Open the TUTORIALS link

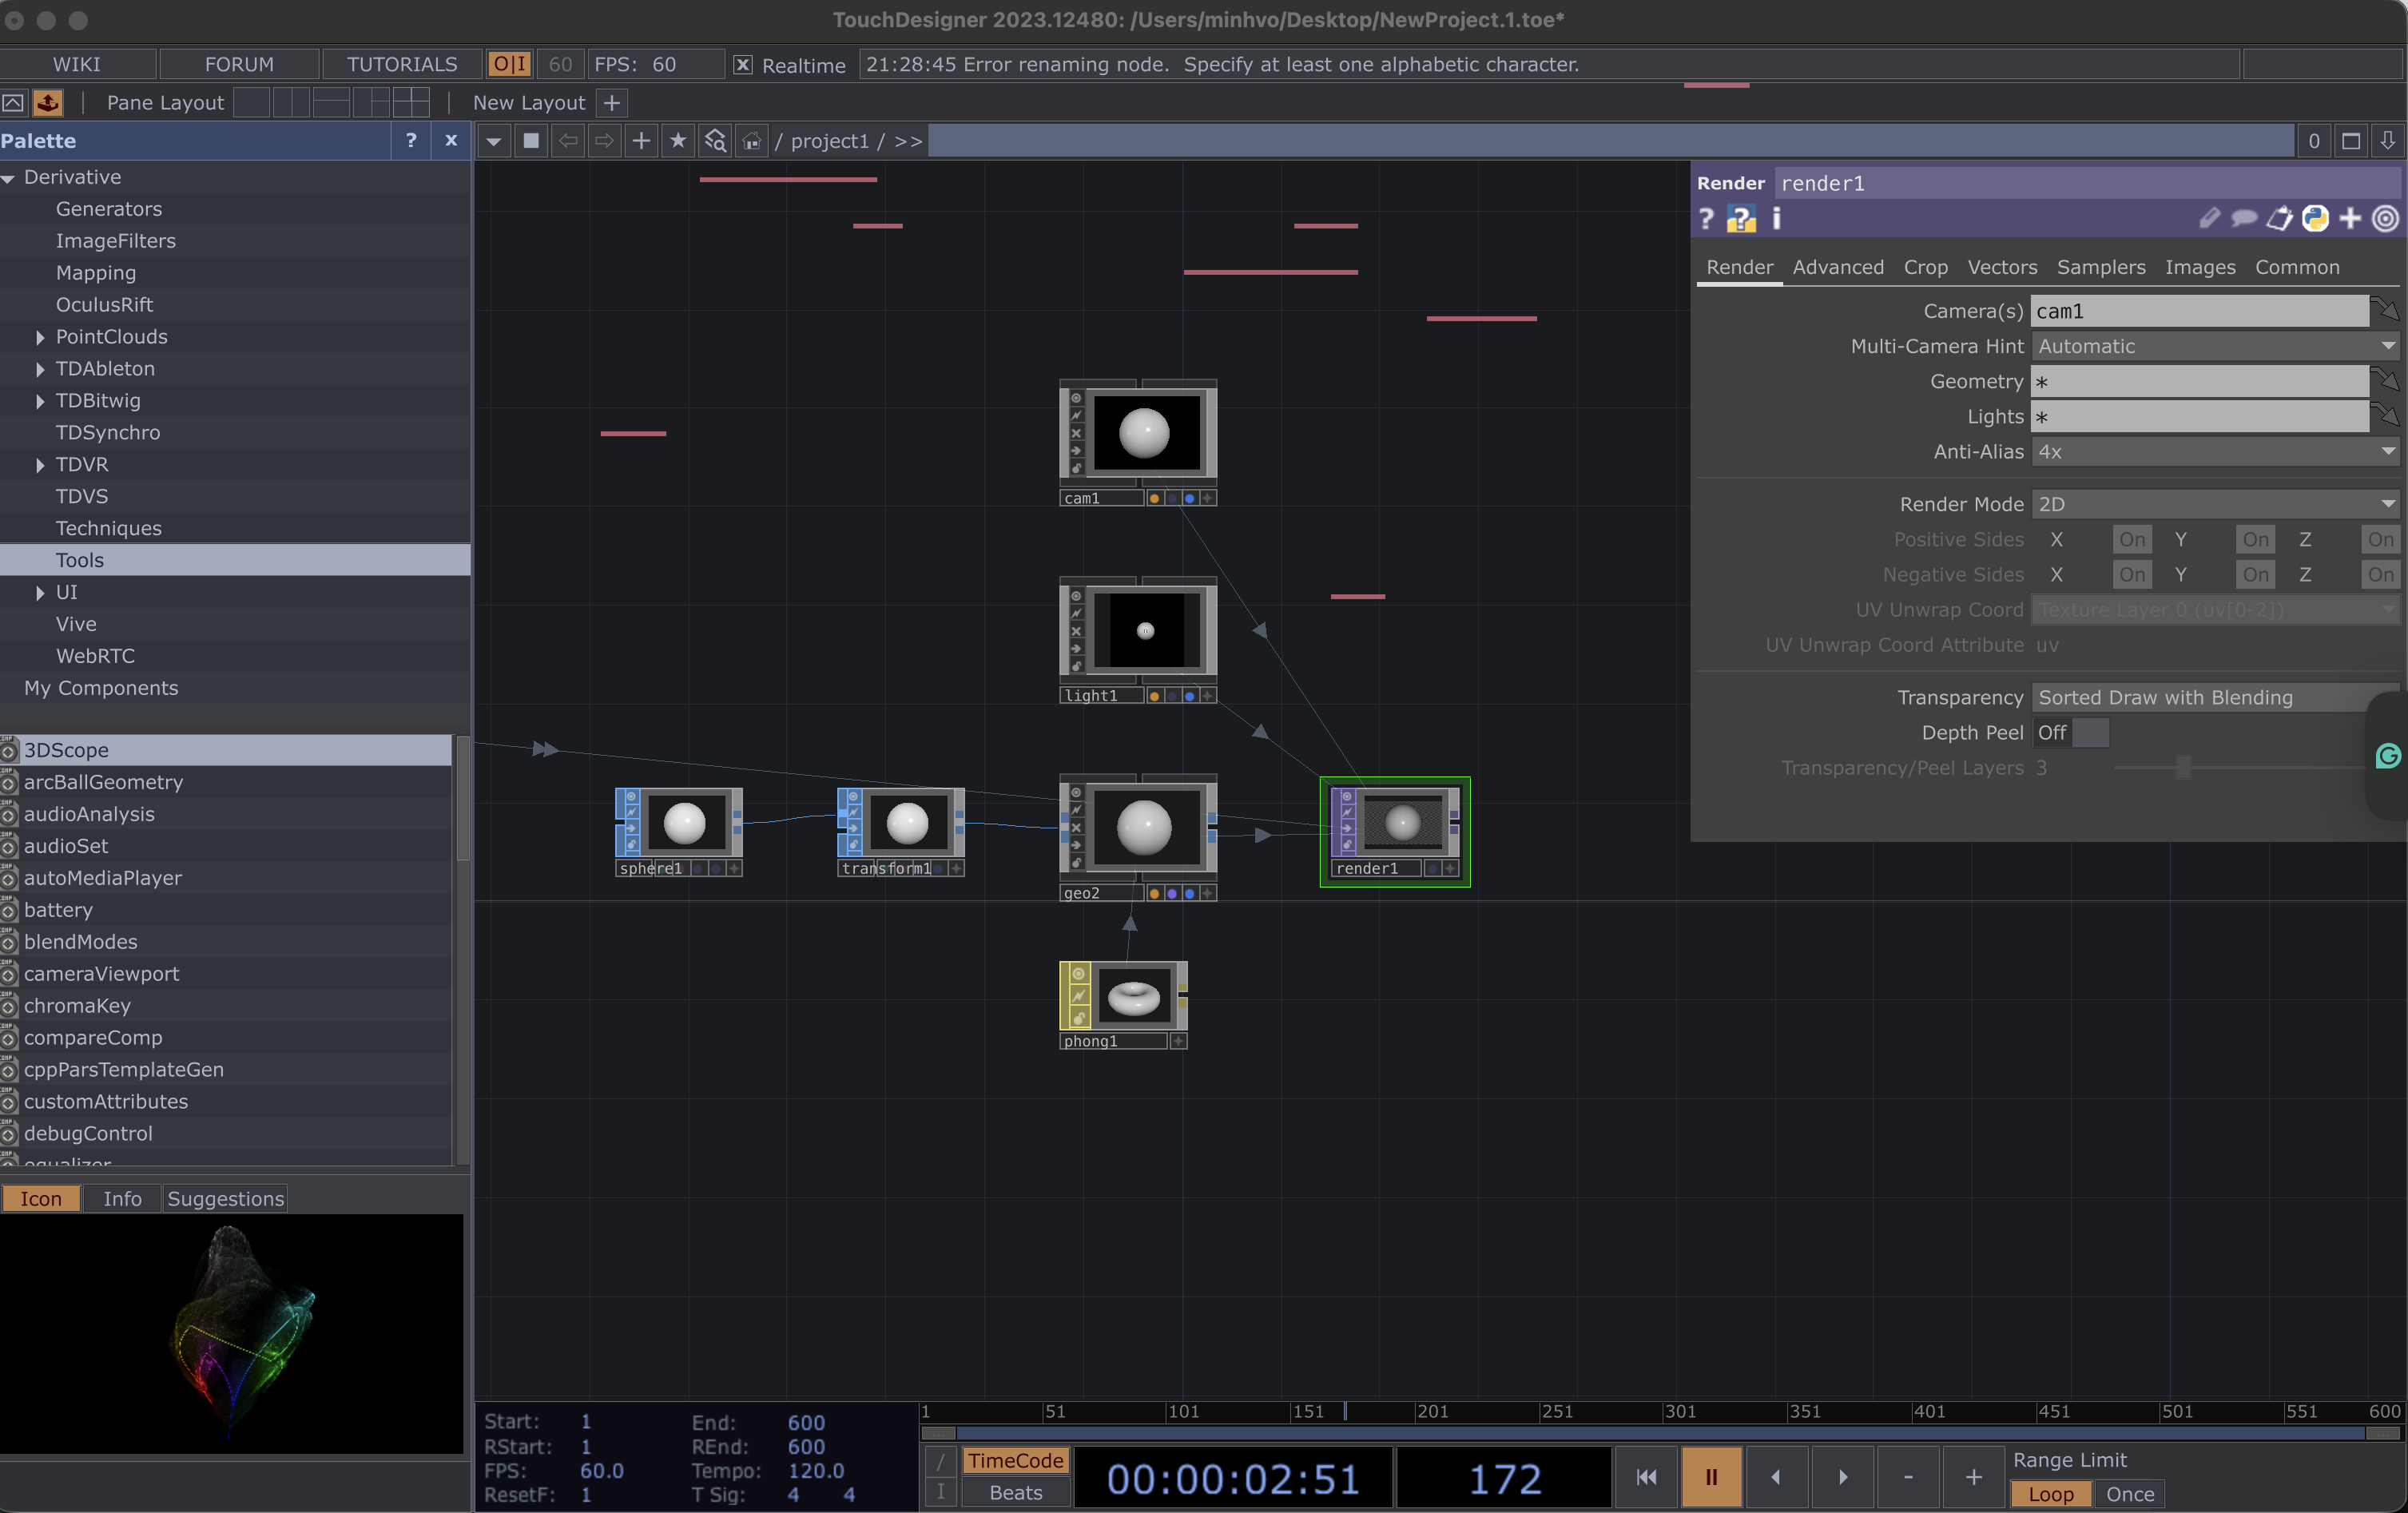(401, 64)
